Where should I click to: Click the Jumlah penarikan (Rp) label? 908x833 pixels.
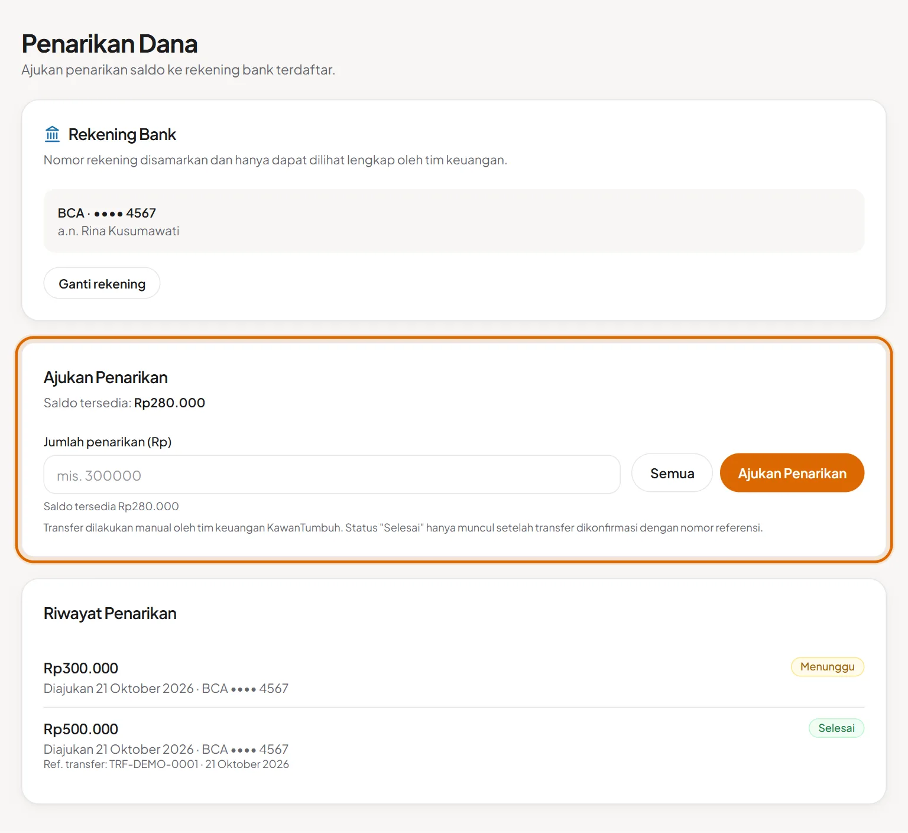pyautogui.click(x=108, y=442)
